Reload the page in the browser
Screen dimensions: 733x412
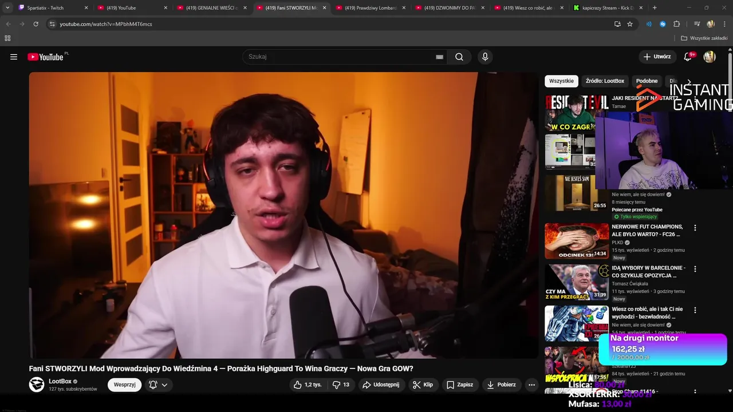click(36, 24)
